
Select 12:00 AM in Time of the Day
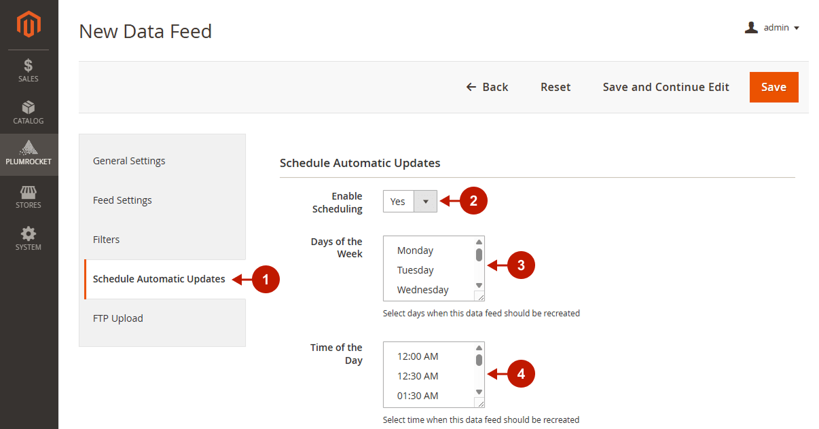[418, 356]
